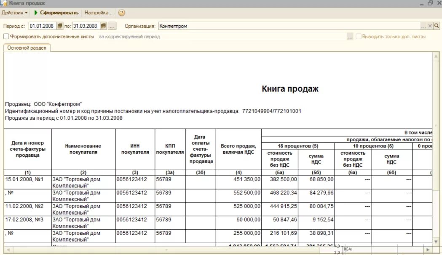Viewport: 442px width, 255px height.
Task: Click column header Наименование покупателя
Action: tap(83, 149)
